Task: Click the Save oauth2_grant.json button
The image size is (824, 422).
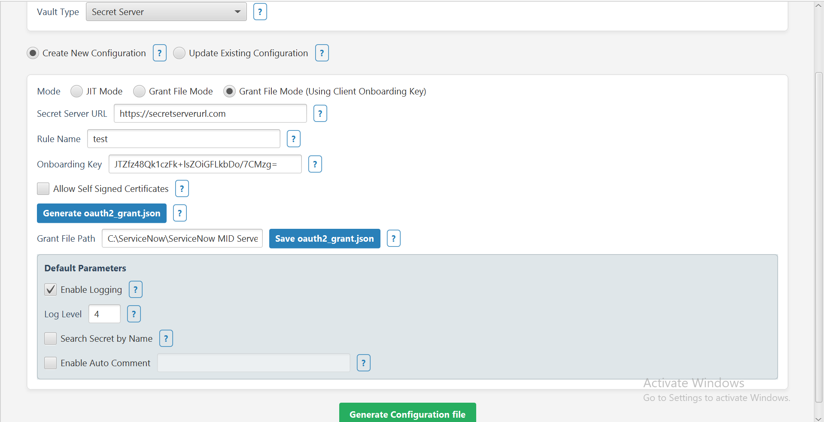Action: (324, 239)
